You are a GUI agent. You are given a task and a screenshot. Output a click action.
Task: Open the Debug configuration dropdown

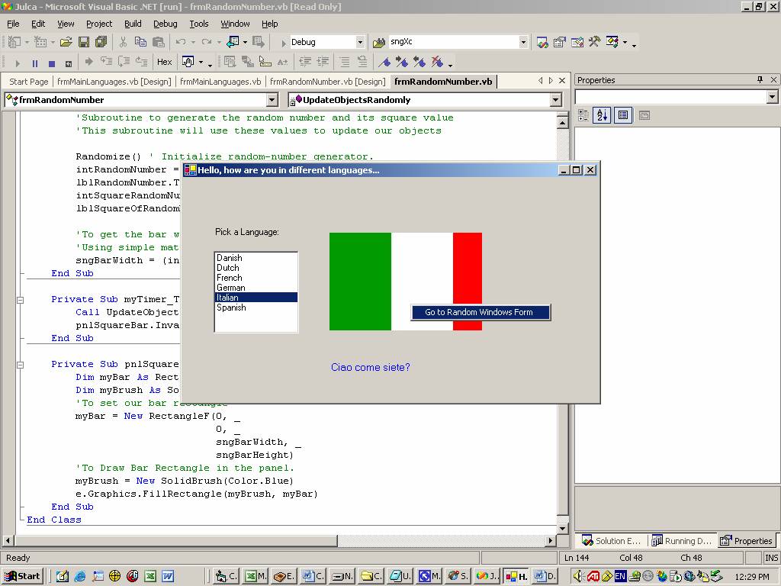coord(360,42)
